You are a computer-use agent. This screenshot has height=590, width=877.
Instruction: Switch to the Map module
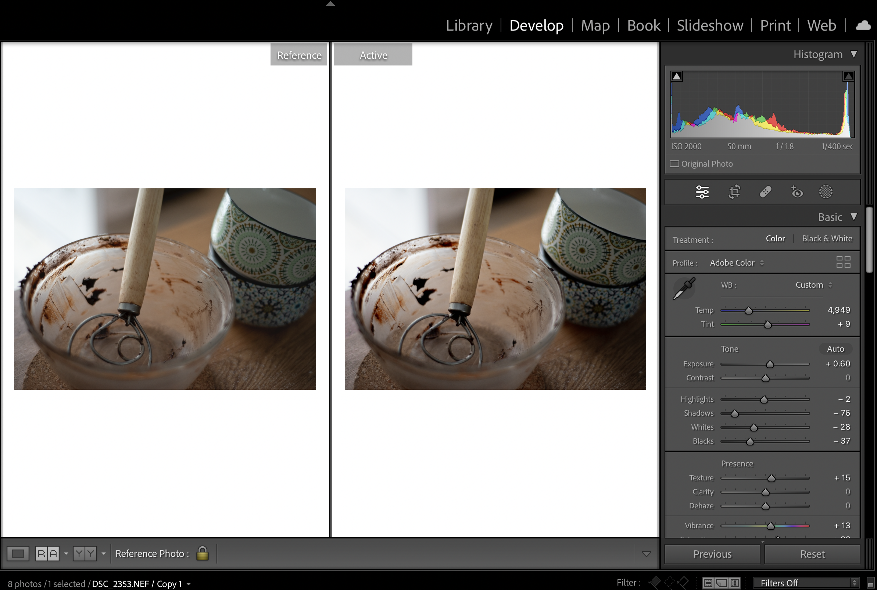click(595, 25)
